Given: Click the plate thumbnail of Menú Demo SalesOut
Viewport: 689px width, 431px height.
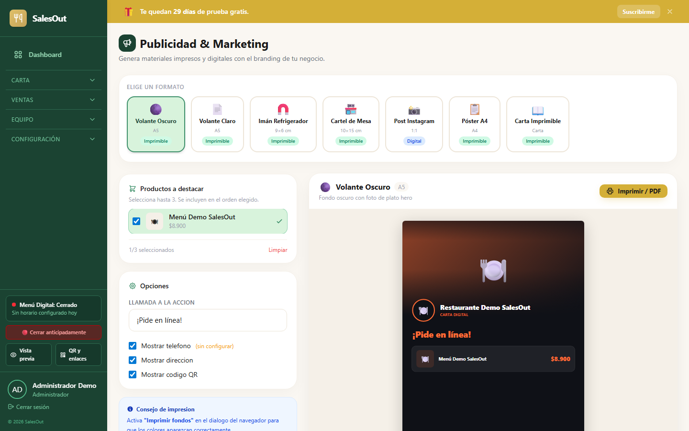Looking at the screenshot, I should (x=155, y=221).
